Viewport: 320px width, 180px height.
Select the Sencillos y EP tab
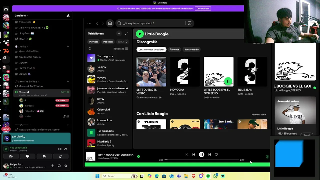(x=191, y=49)
